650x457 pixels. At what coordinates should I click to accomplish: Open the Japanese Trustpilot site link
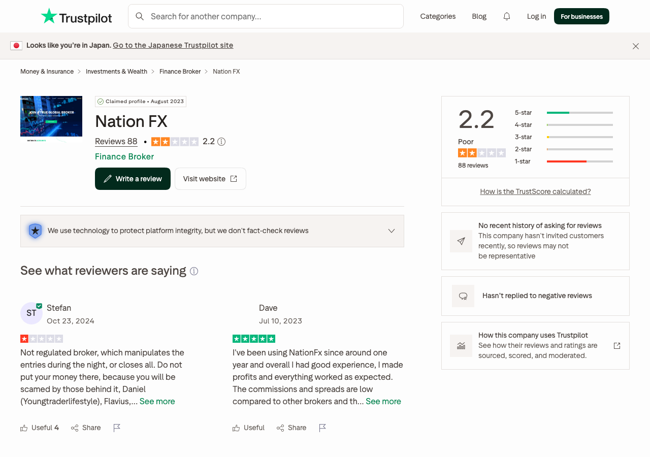pyautogui.click(x=173, y=45)
